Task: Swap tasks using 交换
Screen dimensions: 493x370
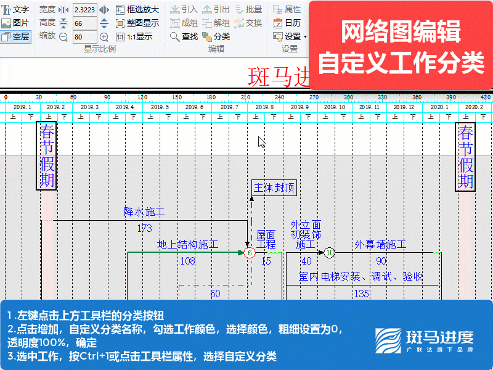Action: (248, 23)
